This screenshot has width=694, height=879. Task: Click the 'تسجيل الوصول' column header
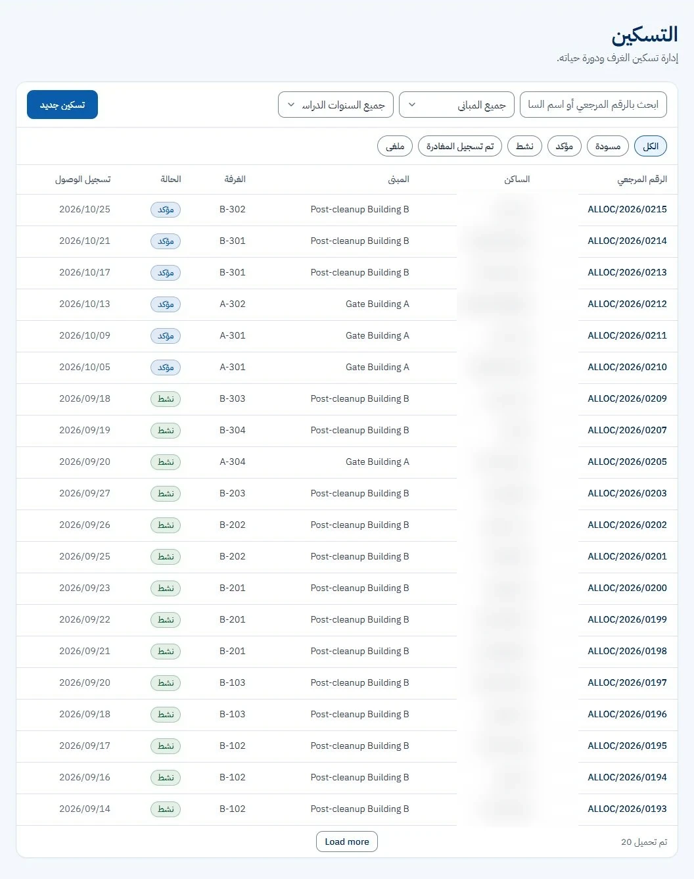point(83,179)
